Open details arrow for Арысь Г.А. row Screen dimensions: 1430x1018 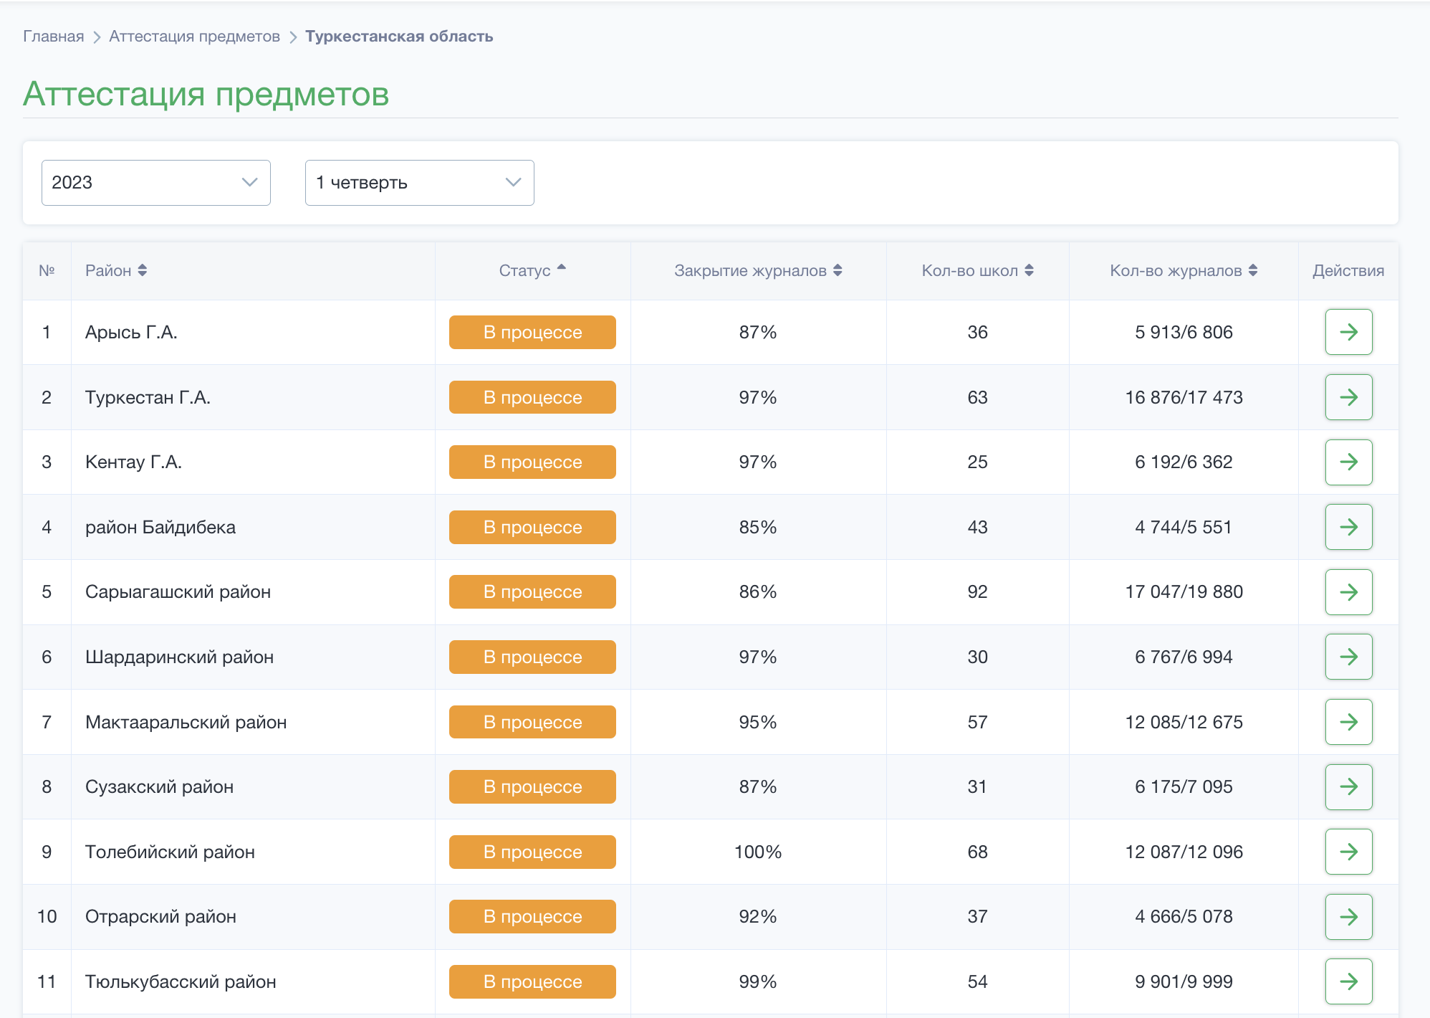pos(1348,332)
